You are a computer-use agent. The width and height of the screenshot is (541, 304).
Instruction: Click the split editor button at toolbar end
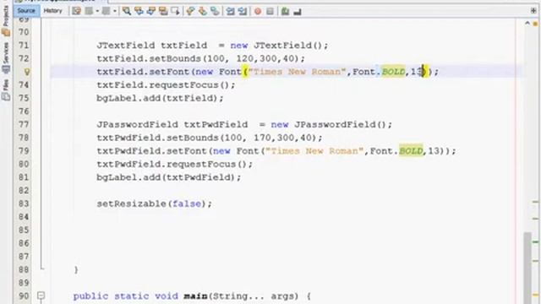click(x=533, y=11)
